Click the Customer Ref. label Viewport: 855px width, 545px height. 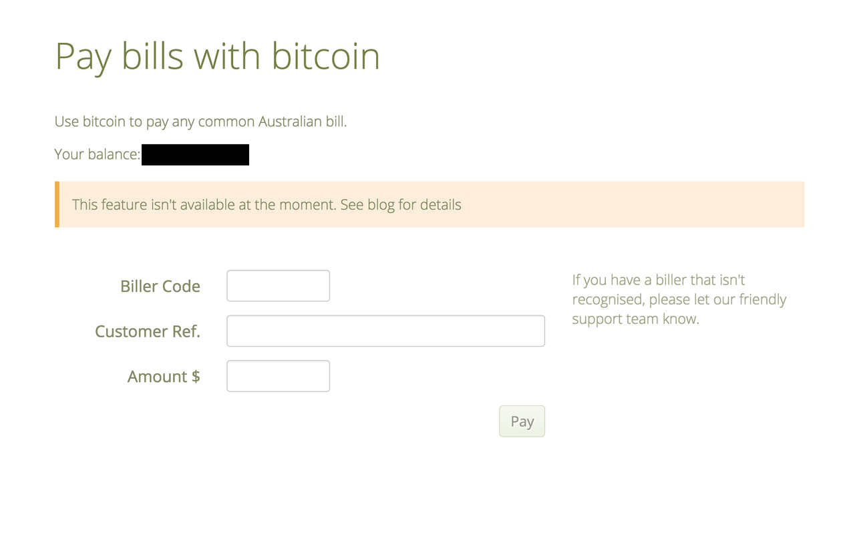[x=148, y=331]
